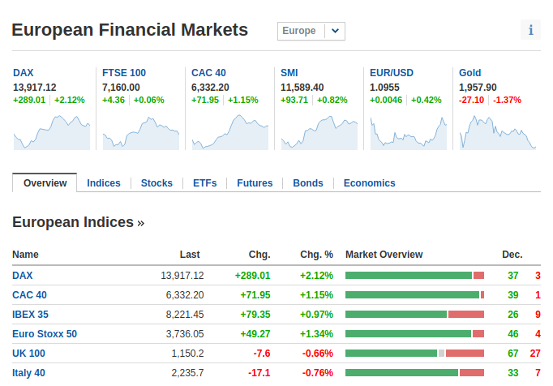Click the -1.37% Gold change
This screenshot has width=553, height=386.
[507, 100]
